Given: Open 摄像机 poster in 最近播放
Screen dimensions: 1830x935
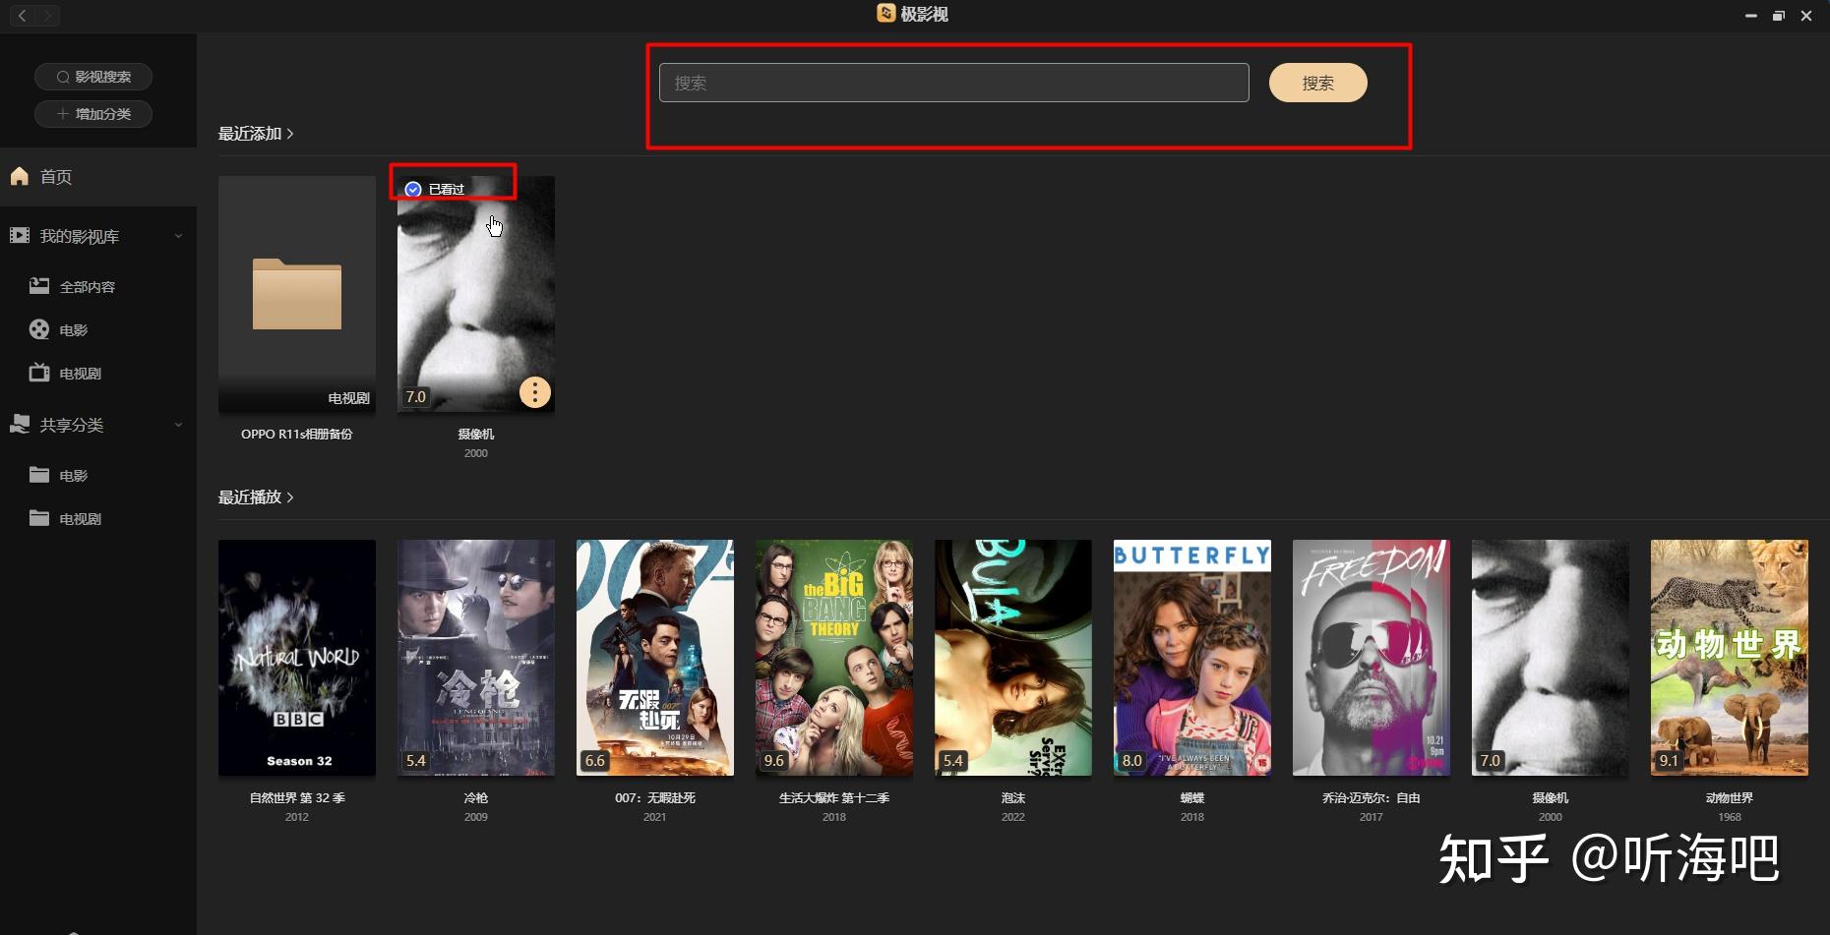Looking at the screenshot, I should (x=1551, y=658).
